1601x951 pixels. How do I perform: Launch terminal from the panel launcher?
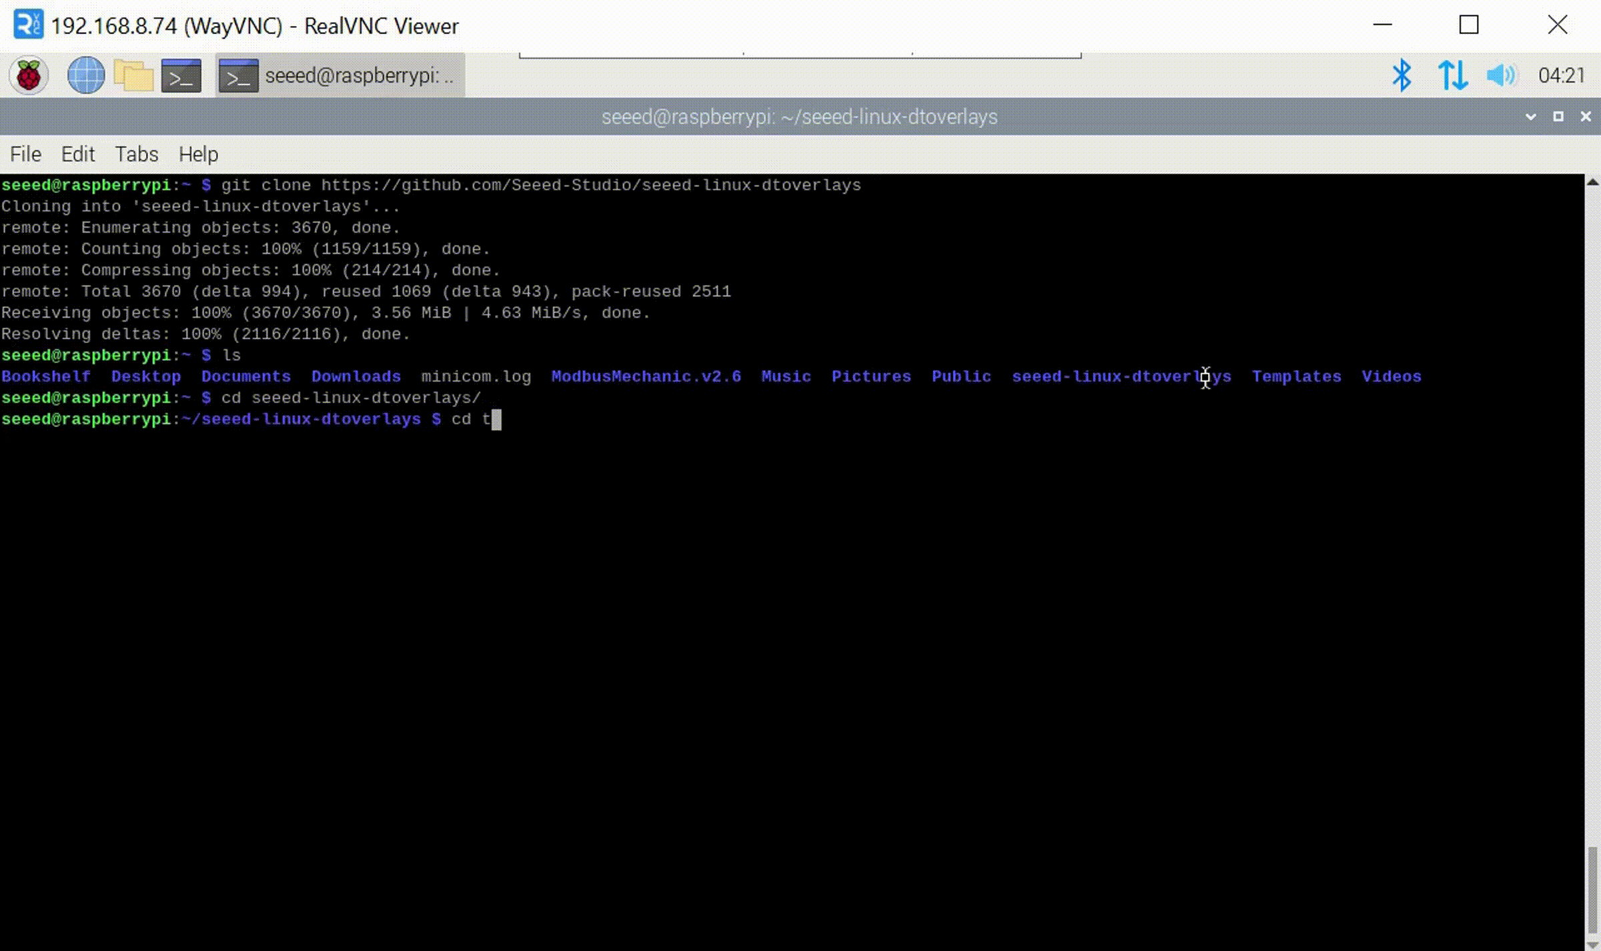pyautogui.click(x=181, y=75)
